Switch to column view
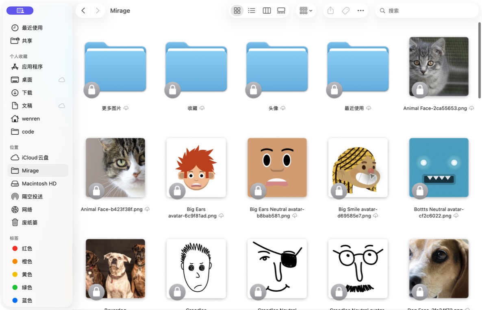This screenshot has height=310, width=482. (267, 11)
